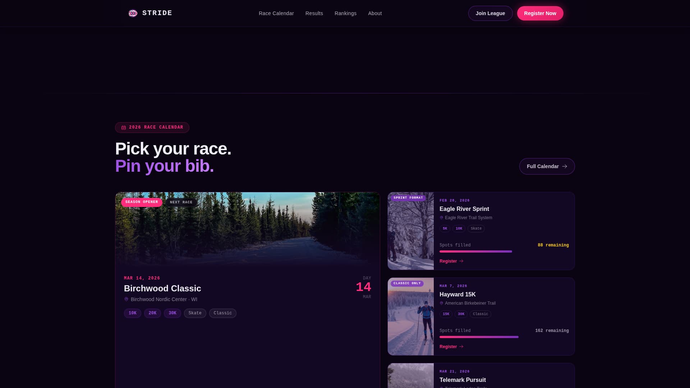Select the 5K tag on Eagle River Sprint

coord(445,228)
